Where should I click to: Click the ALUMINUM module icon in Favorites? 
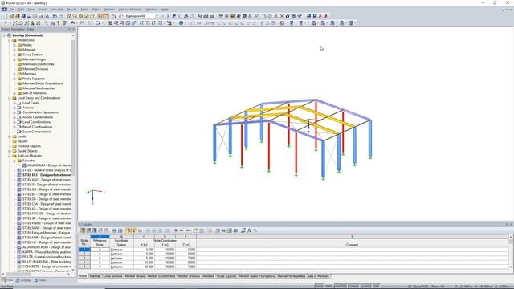click(x=24, y=165)
